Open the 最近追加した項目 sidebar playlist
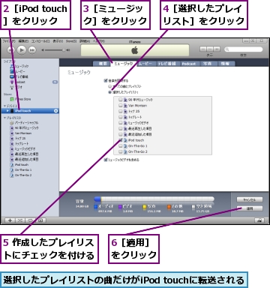Image resolution: width=270 pixels, height=288 pixels. point(24,160)
